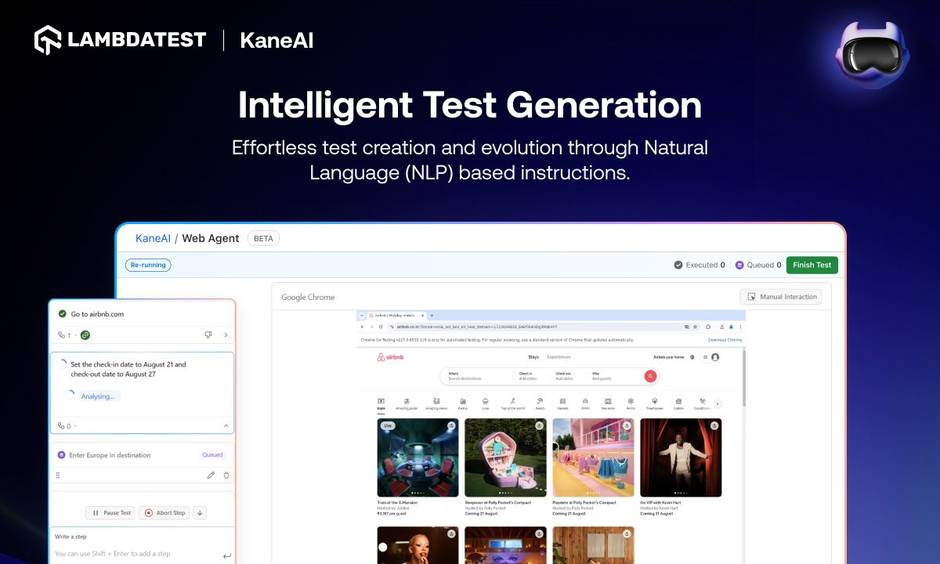Viewport: 940px width, 564px height.
Task: Click the Airbnb logo in browser
Action: click(x=389, y=357)
